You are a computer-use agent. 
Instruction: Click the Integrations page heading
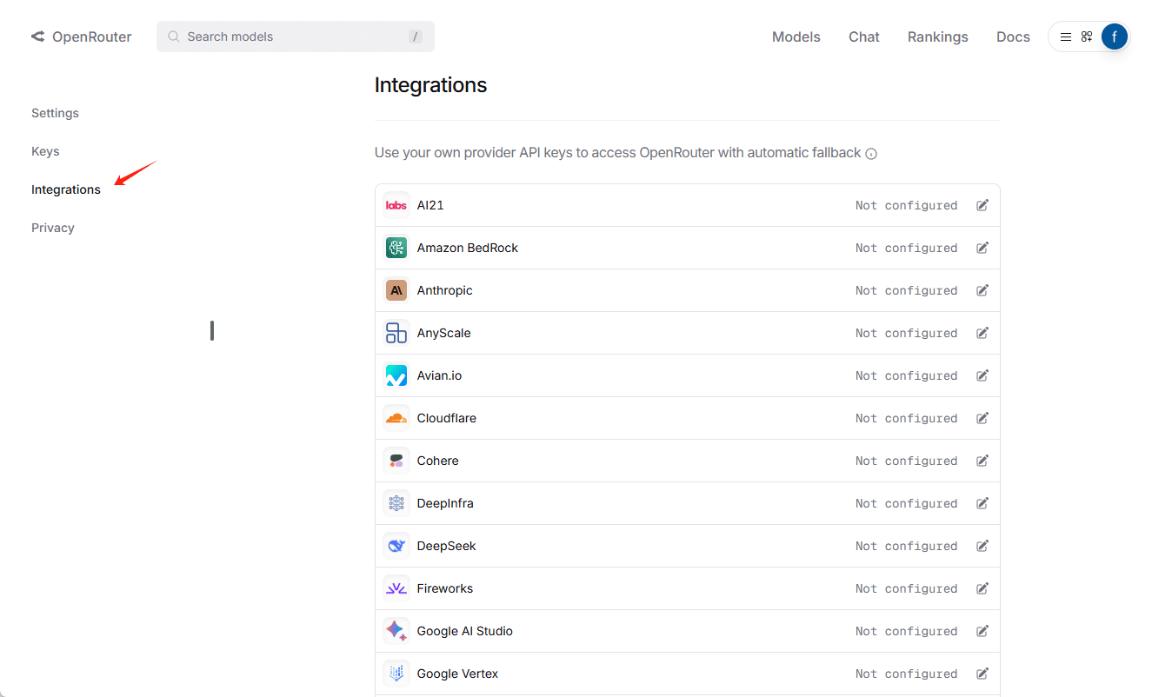click(430, 85)
